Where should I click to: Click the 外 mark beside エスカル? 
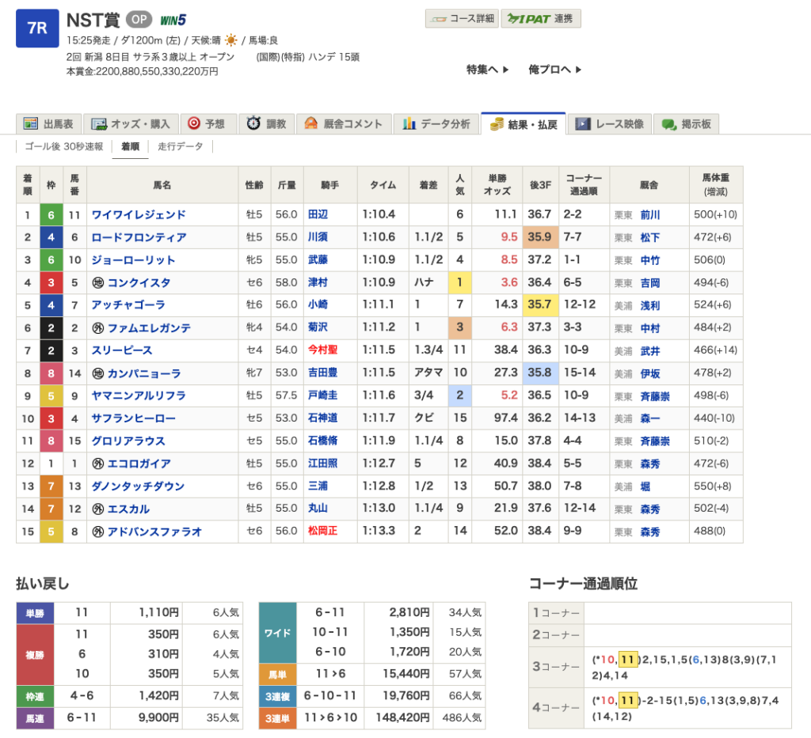pyautogui.click(x=97, y=509)
